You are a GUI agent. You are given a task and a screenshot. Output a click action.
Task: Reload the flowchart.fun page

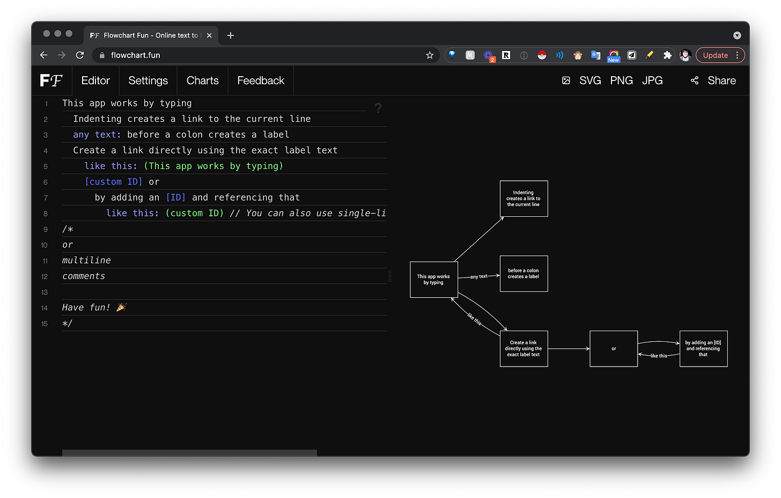(x=80, y=55)
